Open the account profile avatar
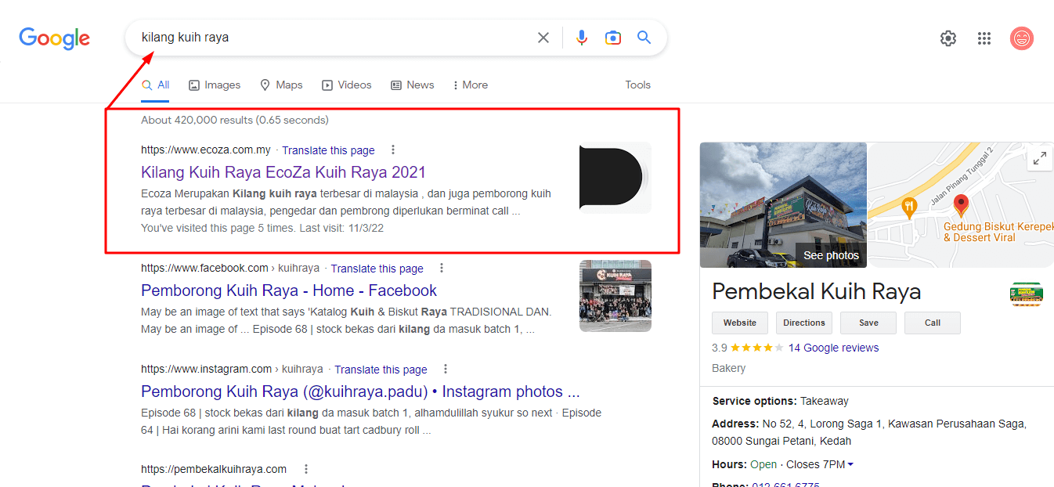This screenshot has height=487, width=1054. click(1022, 38)
